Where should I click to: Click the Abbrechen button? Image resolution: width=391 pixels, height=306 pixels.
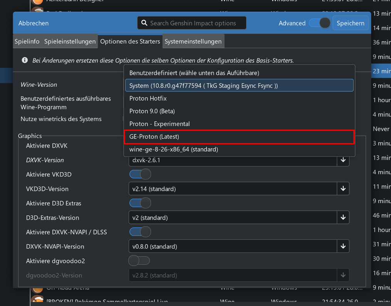tap(34, 23)
